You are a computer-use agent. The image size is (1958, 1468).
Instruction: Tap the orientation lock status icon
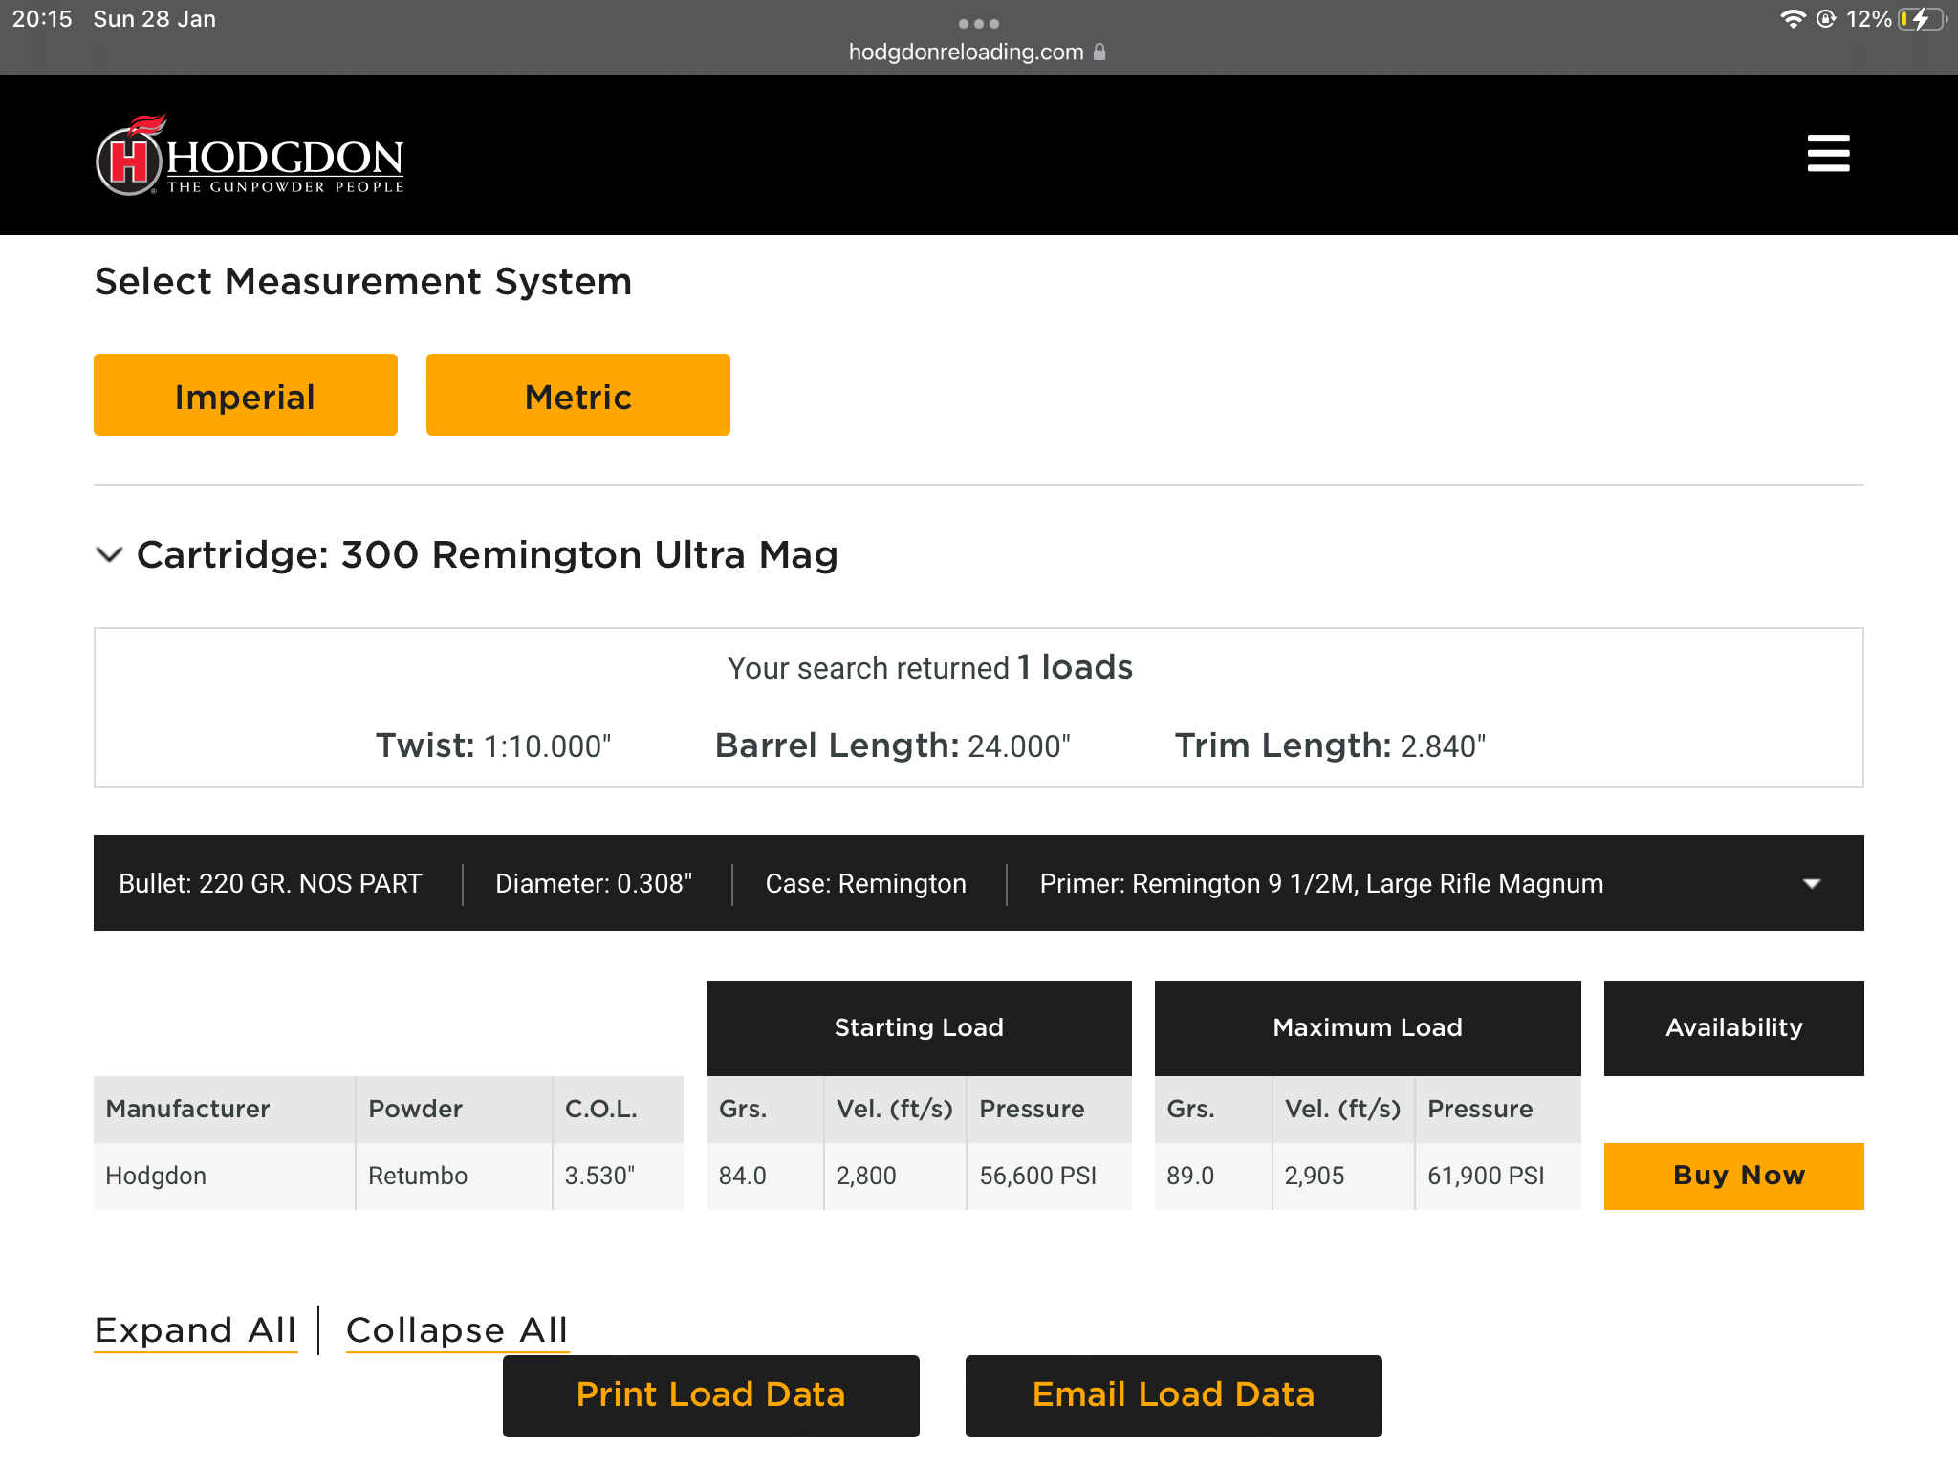pos(1826,19)
